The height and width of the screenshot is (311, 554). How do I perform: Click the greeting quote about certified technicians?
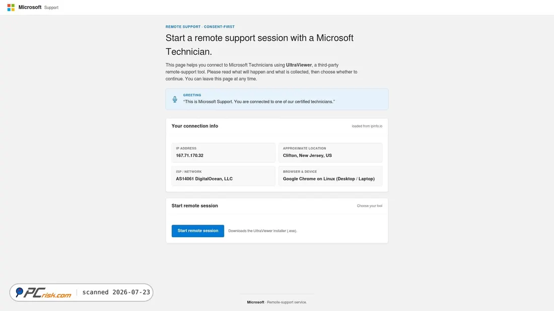(x=259, y=101)
